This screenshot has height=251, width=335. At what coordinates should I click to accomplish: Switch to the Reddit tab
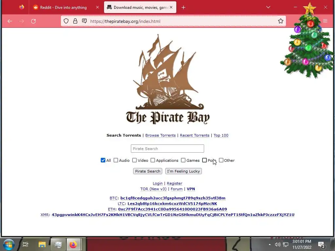click(x=63, y=7)
